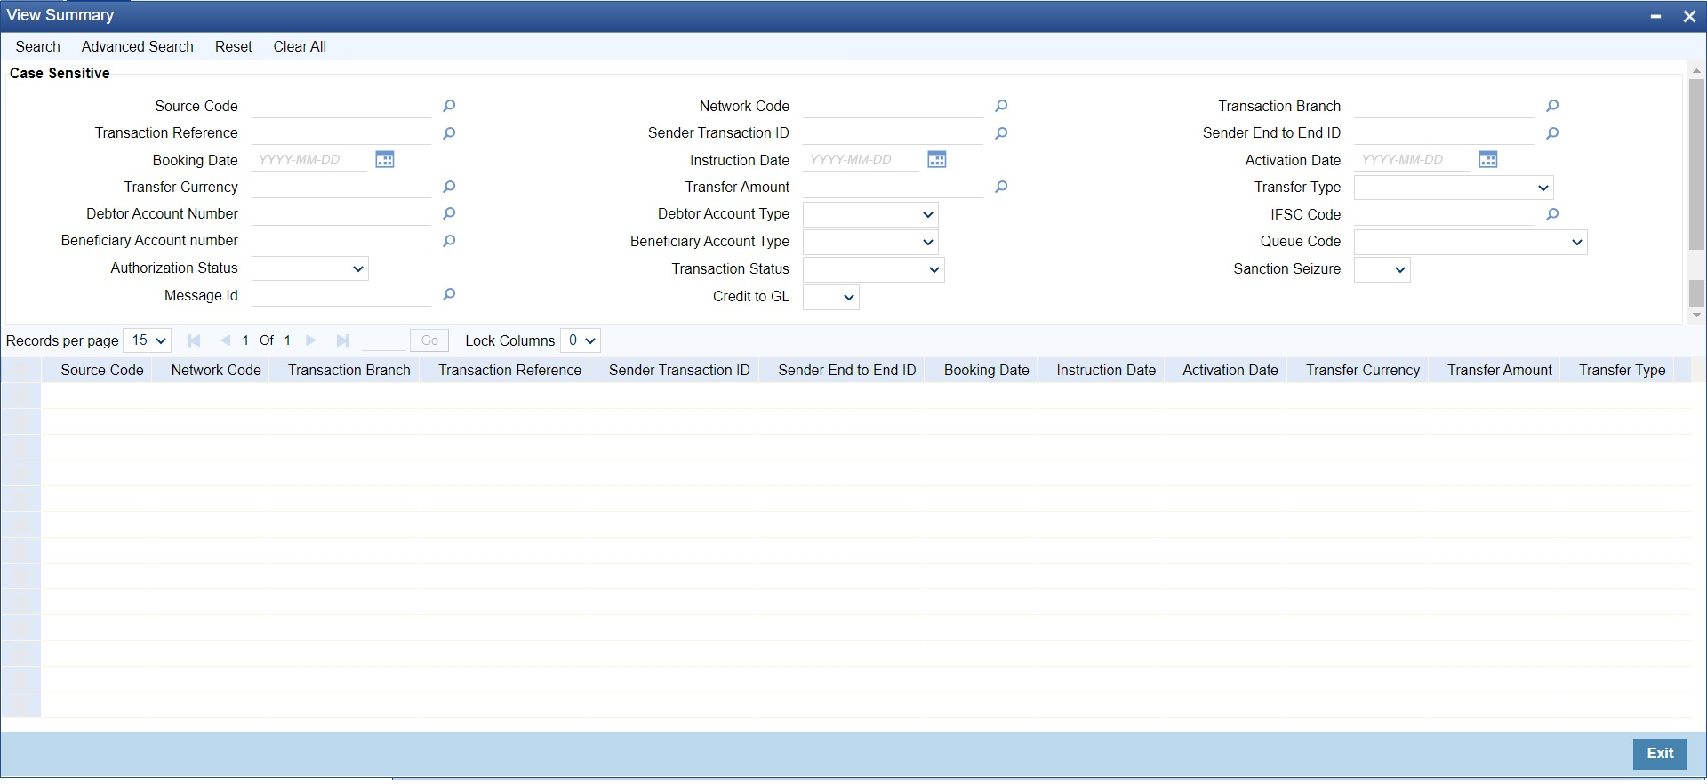The image size is (1707, 784).
Task: Sort by Transfer Amount column header
Action: (x=1500, y=370)
